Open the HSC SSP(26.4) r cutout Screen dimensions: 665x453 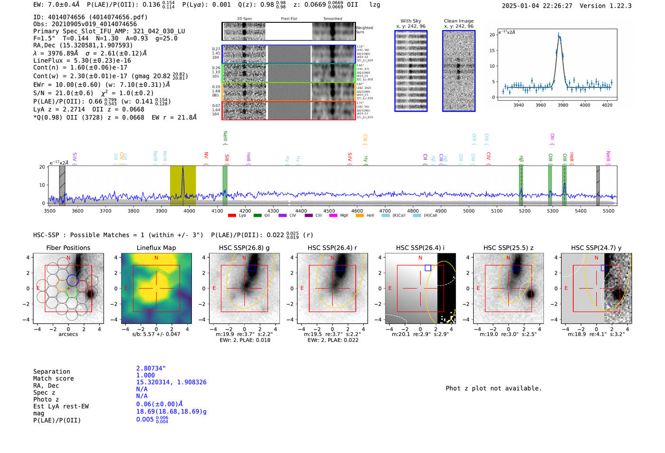click(332, 288)
